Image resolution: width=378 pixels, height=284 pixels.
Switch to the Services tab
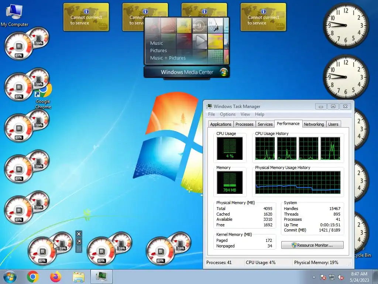265,124
